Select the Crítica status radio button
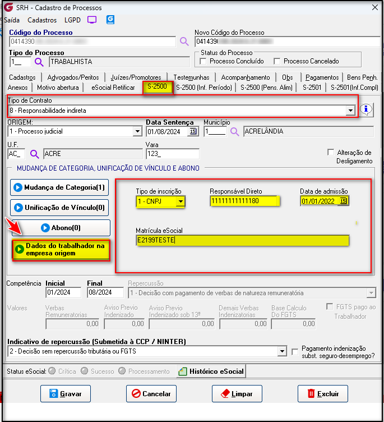 point(52,371)
